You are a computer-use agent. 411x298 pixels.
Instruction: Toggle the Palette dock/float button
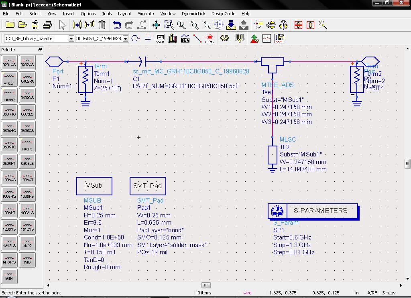40,49
